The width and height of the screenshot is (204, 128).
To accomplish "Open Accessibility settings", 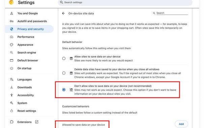I will click(x=26, y=95).
